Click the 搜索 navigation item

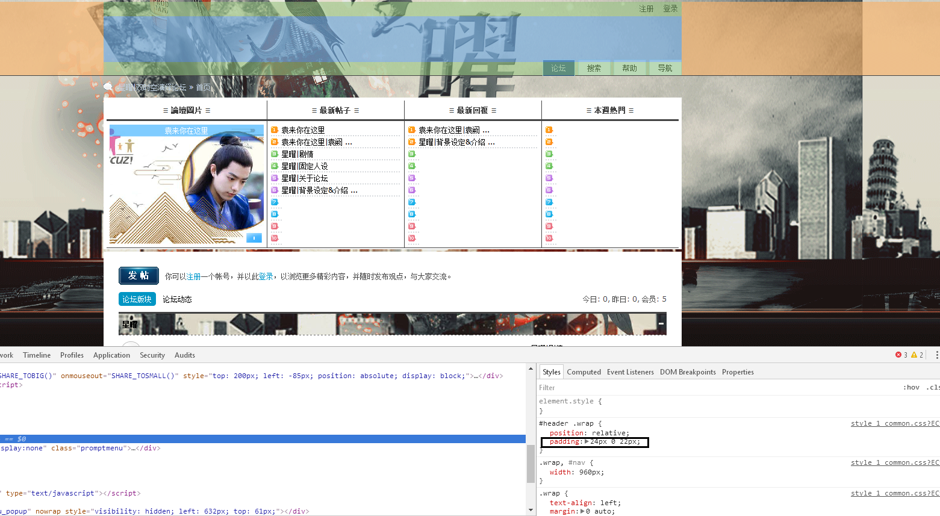594,68
